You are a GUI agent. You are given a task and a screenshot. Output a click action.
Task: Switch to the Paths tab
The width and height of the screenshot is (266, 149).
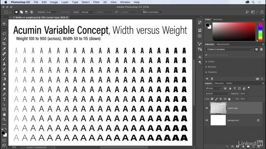tap(229, 83)
